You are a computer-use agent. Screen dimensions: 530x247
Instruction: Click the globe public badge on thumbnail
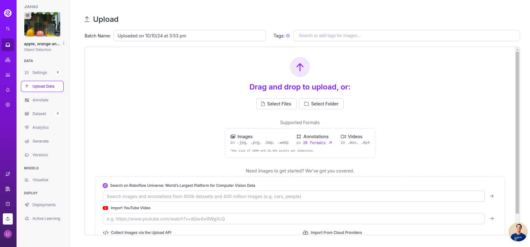pos(28,15)
